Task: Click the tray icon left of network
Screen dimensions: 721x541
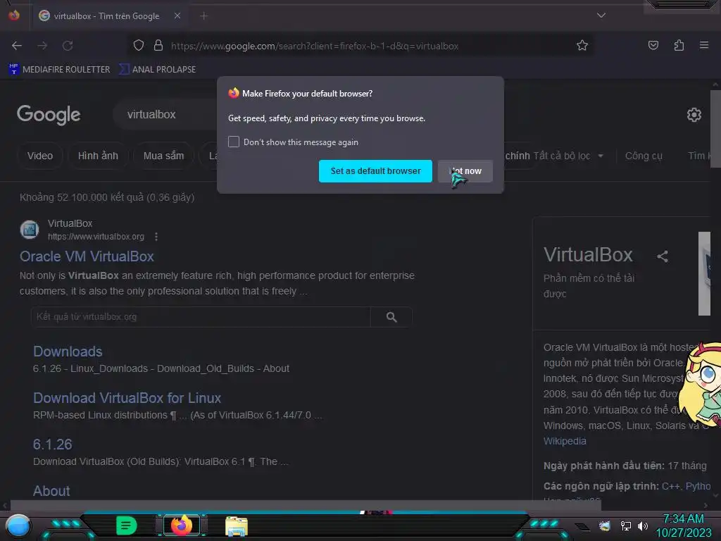Action: click(x=604, y=526)
